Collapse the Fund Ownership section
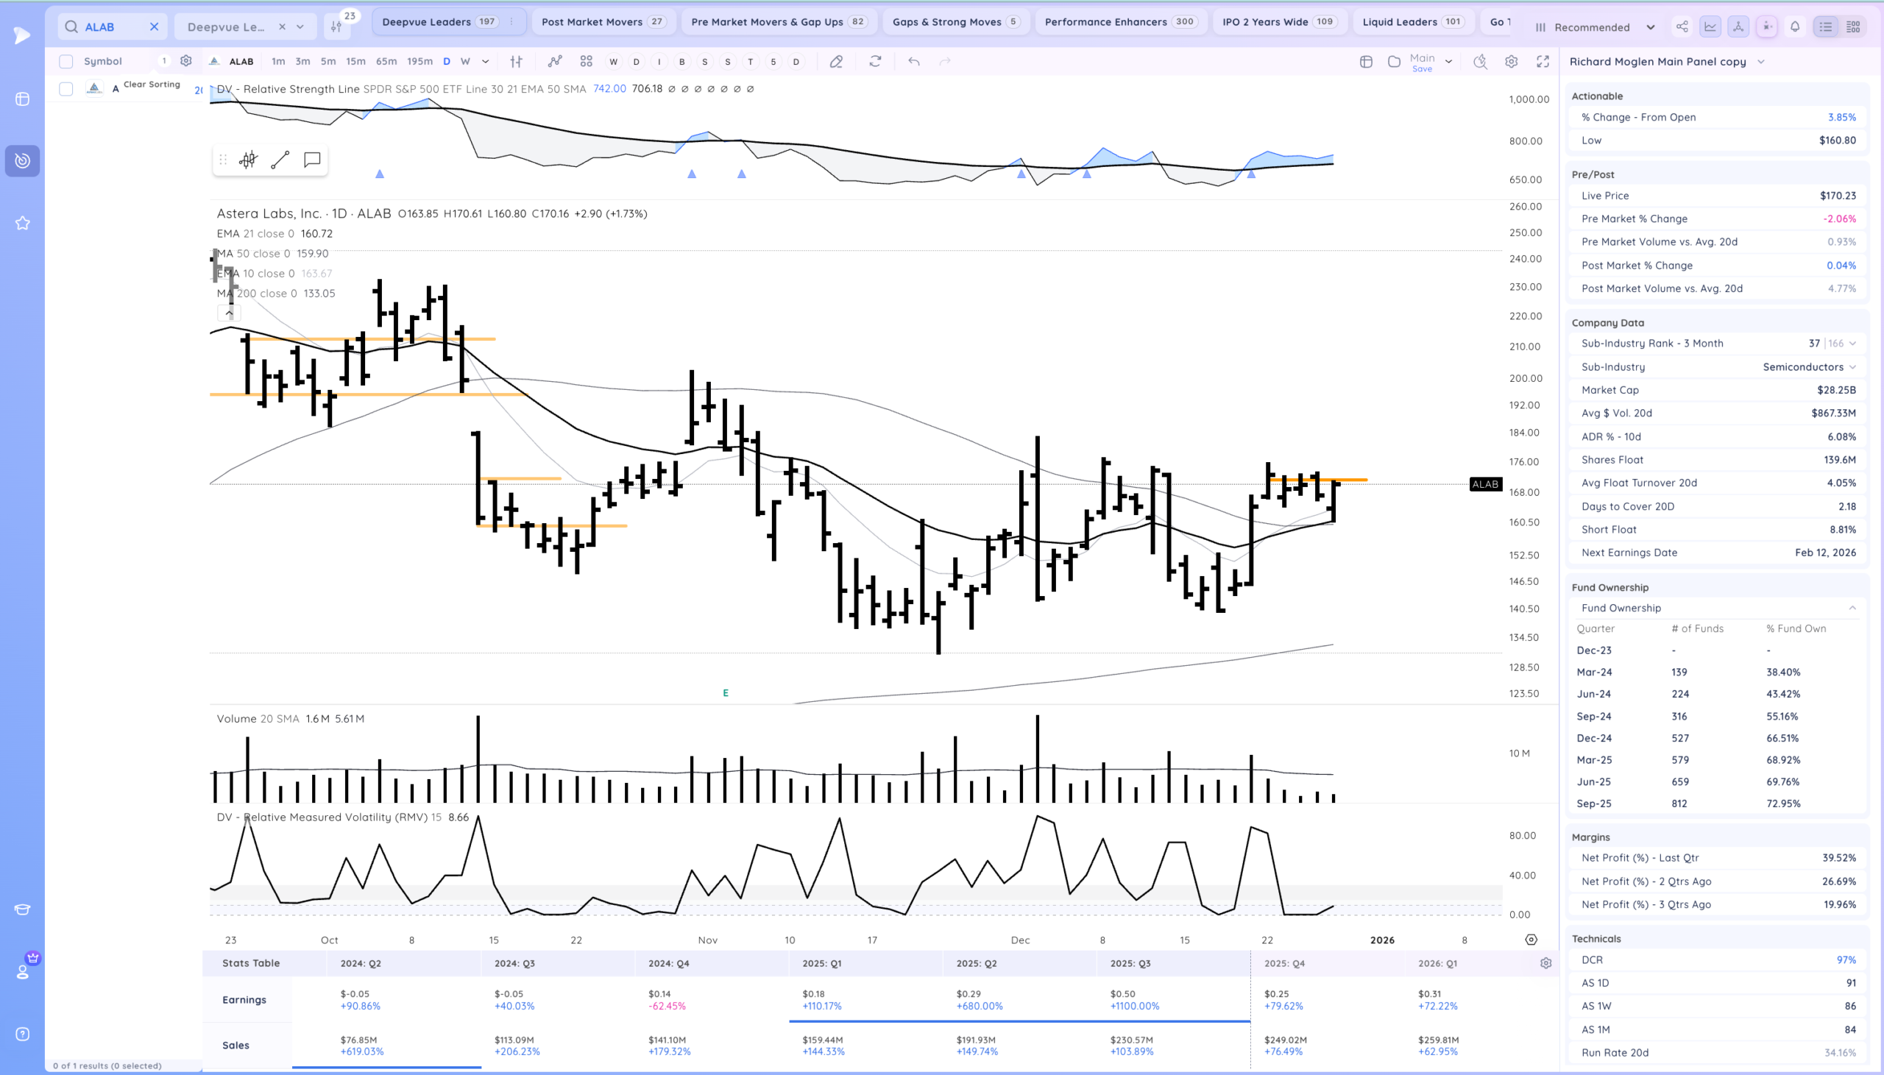The image size is (1884, 1075). (1852, 608)
